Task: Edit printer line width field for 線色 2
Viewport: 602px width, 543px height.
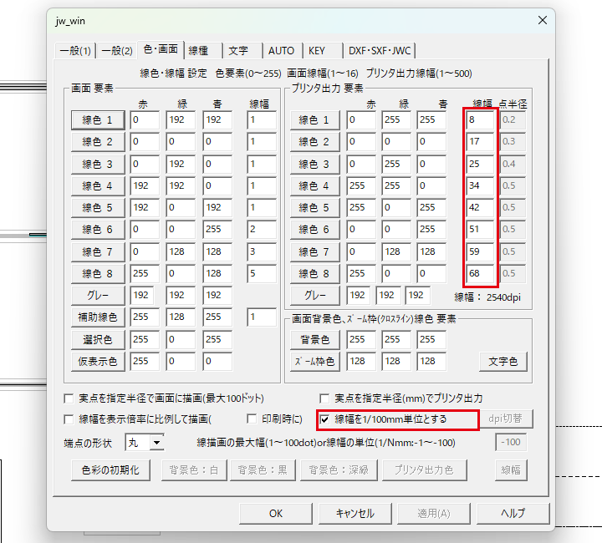Action: point(480,142)
